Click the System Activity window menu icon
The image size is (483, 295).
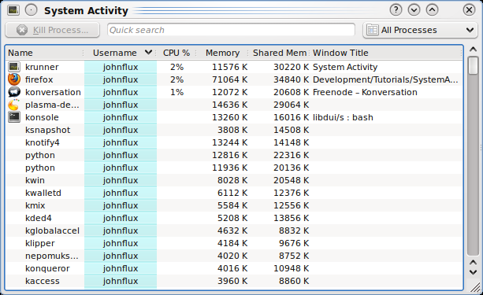(13, 10)
